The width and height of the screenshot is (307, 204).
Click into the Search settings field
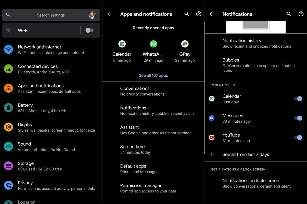pos(51,15)
